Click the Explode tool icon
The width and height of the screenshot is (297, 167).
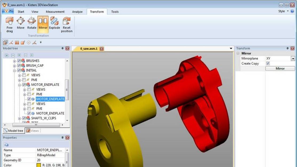tap(54, 23)
